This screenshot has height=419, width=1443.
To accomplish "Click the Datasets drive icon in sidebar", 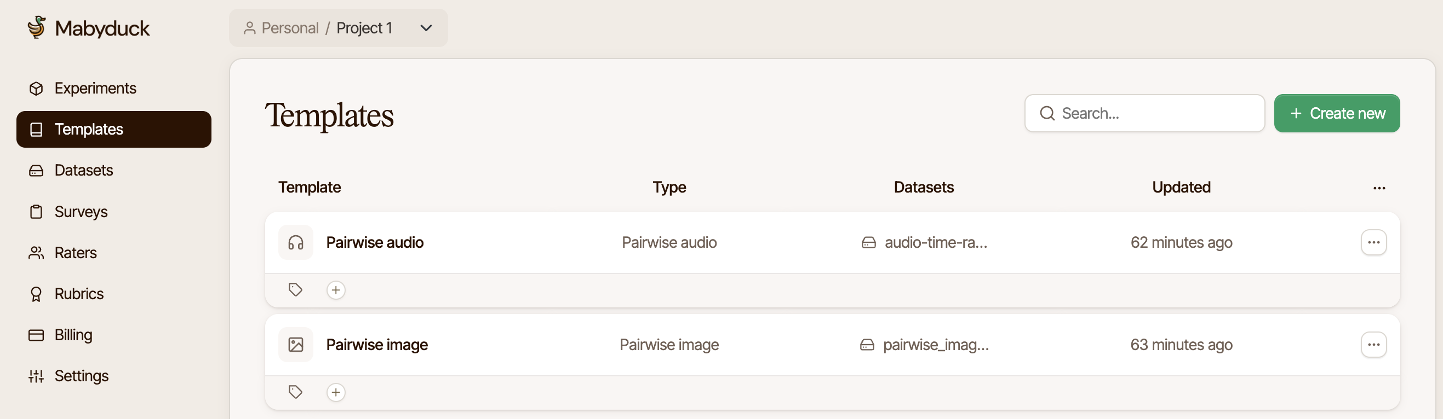I will pos(36,171).
